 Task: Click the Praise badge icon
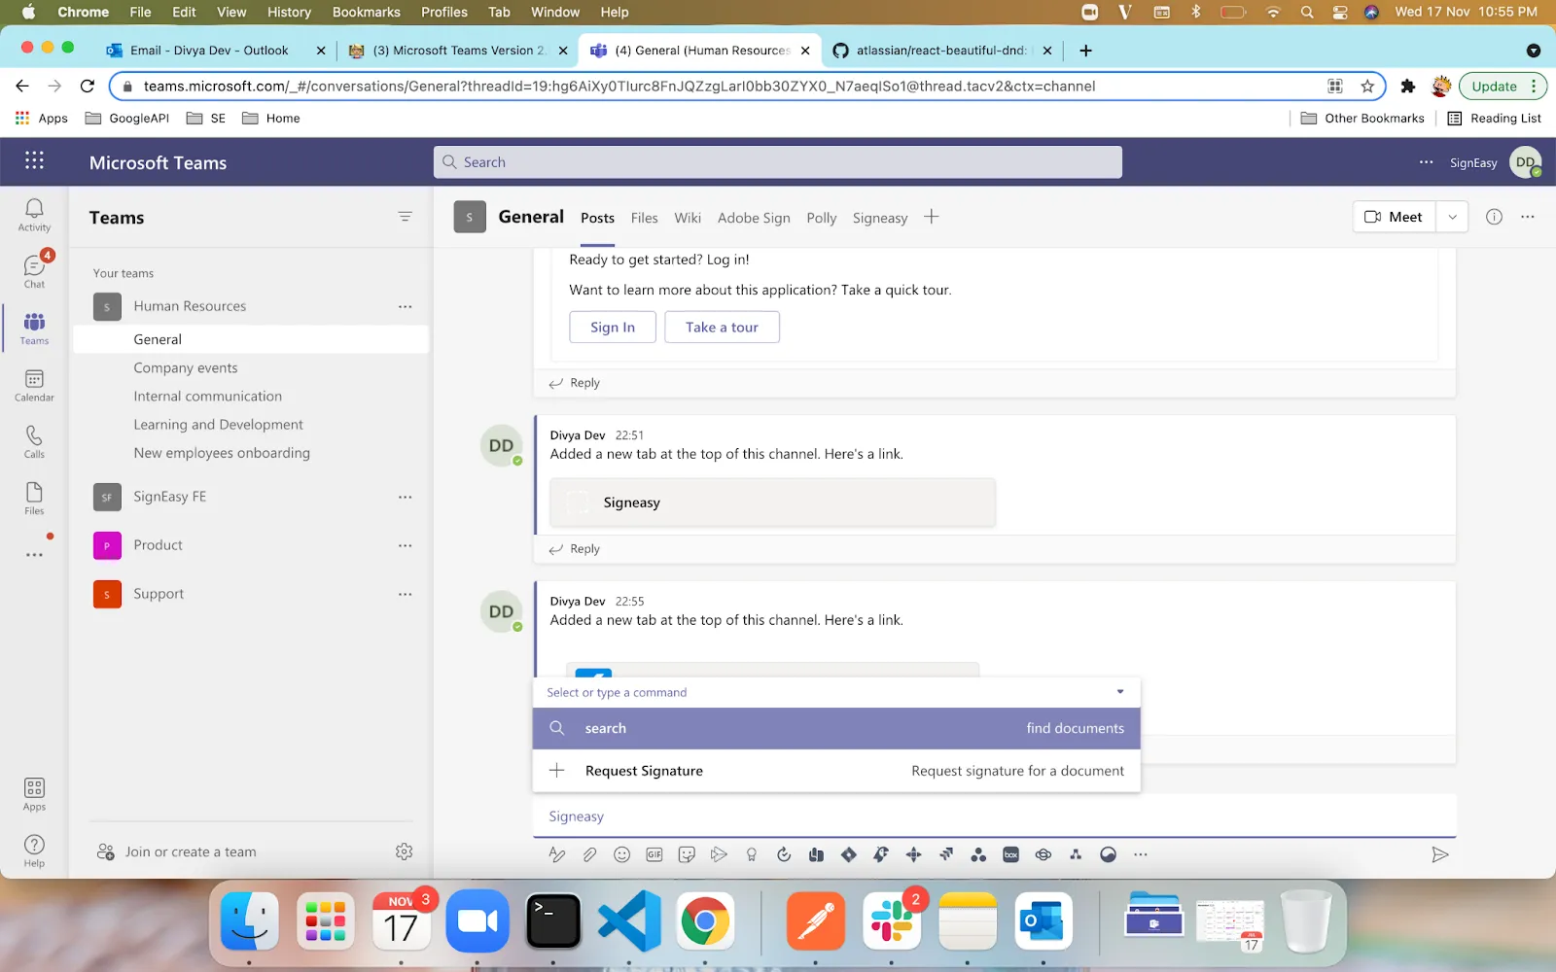point(752,854)
